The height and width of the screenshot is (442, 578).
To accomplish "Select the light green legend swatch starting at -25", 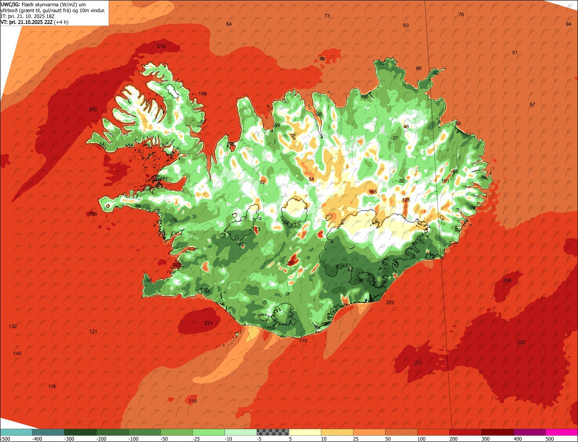I will point(209,432).
